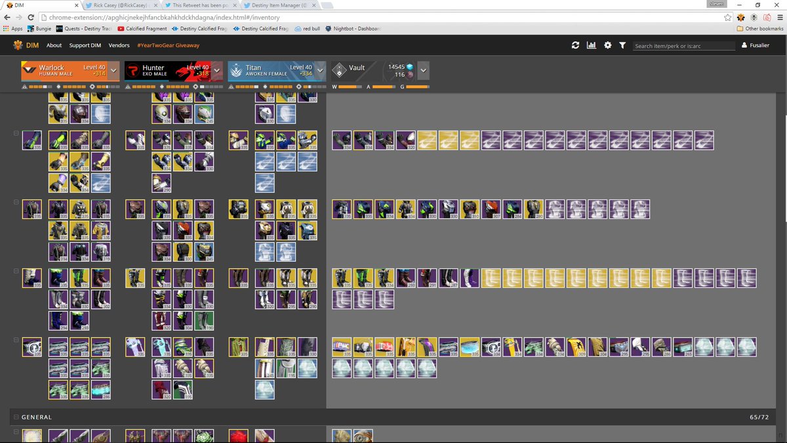
Task: Click DIM extension icon in Chrome toolbar
Action: tap(741, 17)
